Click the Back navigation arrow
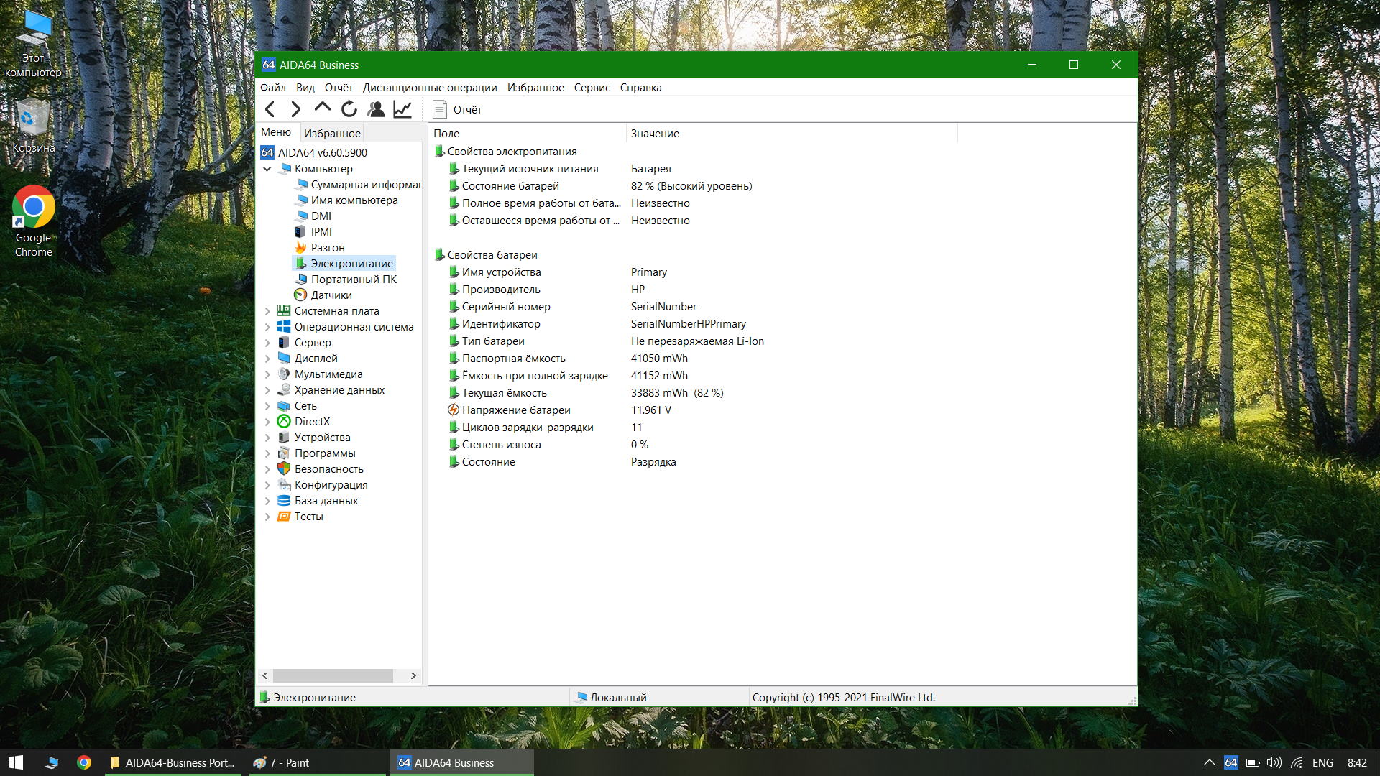Viewport: 1380px width, 776px height. click(x=270, y=109)
